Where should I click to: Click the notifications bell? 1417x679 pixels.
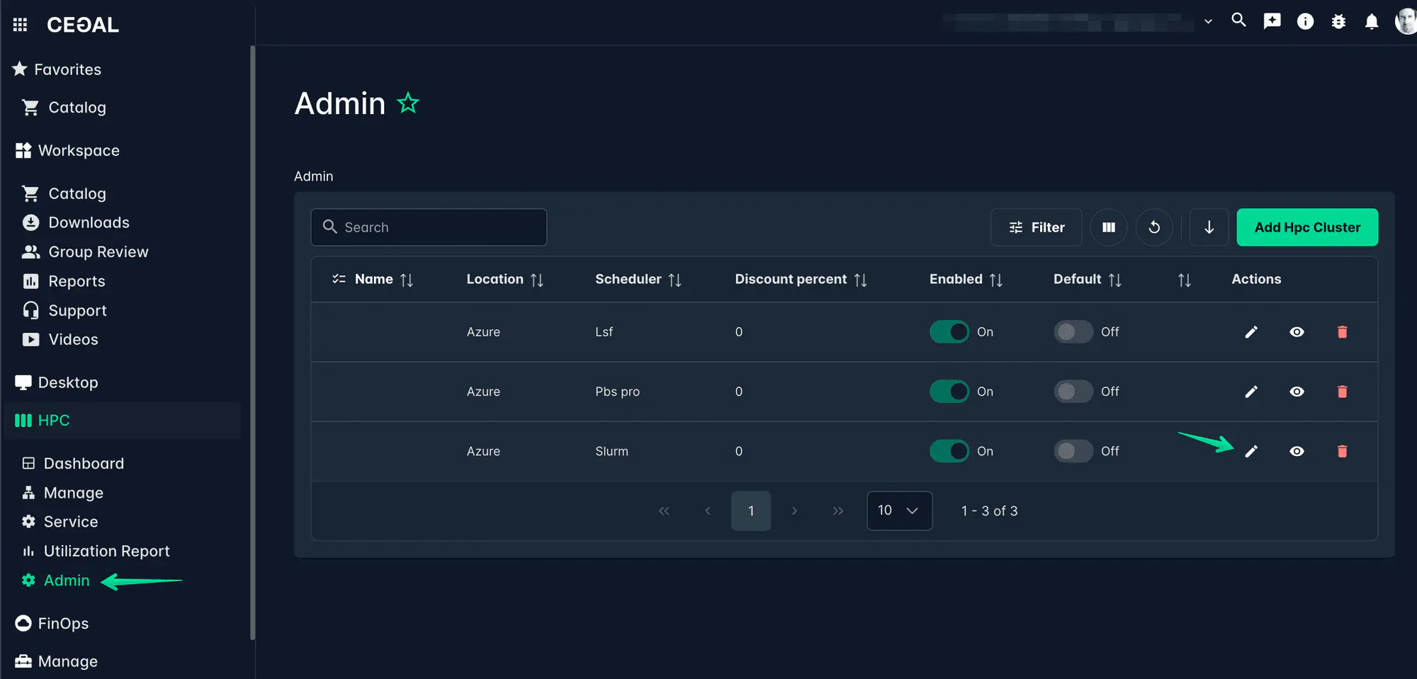click(1371, 21)
